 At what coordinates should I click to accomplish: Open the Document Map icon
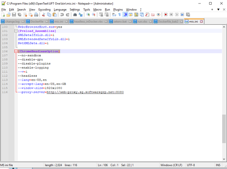tap(136, 15)
